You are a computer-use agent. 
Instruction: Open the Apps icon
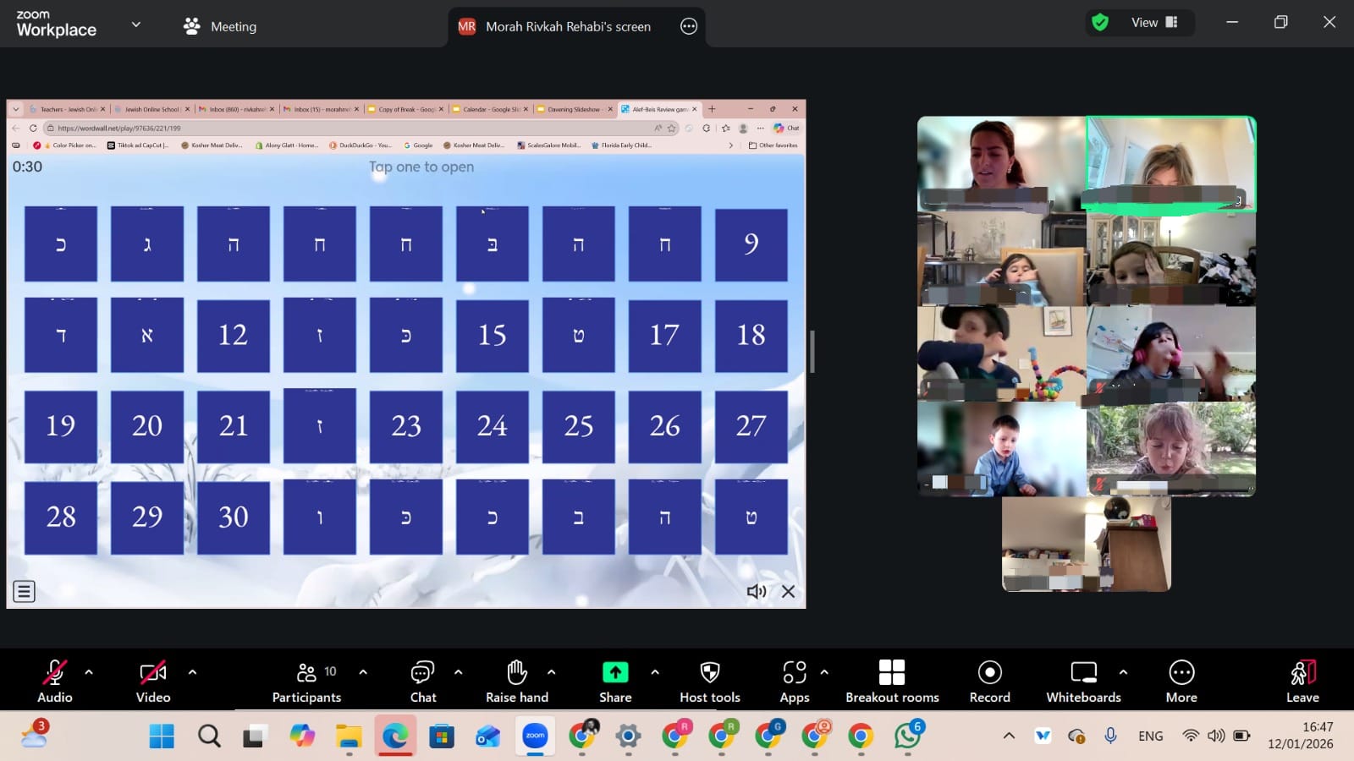[794, 673]
